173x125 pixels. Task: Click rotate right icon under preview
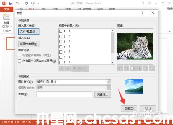126,68
